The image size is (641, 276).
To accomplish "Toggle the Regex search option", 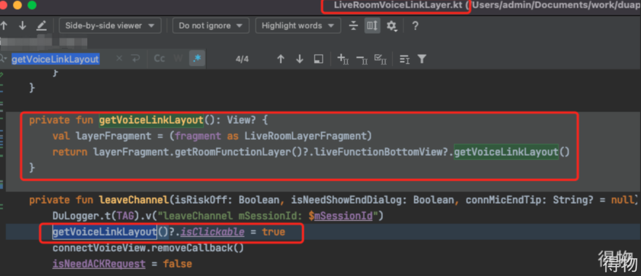I will pos(196,59).
